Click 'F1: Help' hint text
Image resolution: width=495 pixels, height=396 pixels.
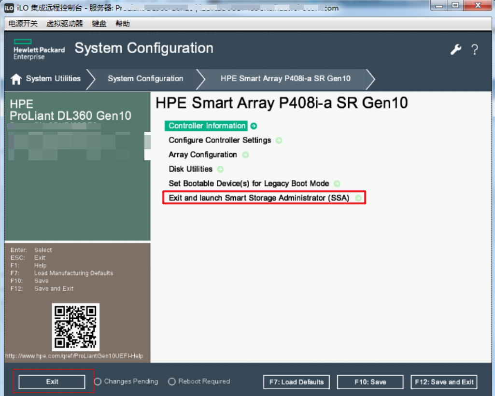(x=28, y=266)
